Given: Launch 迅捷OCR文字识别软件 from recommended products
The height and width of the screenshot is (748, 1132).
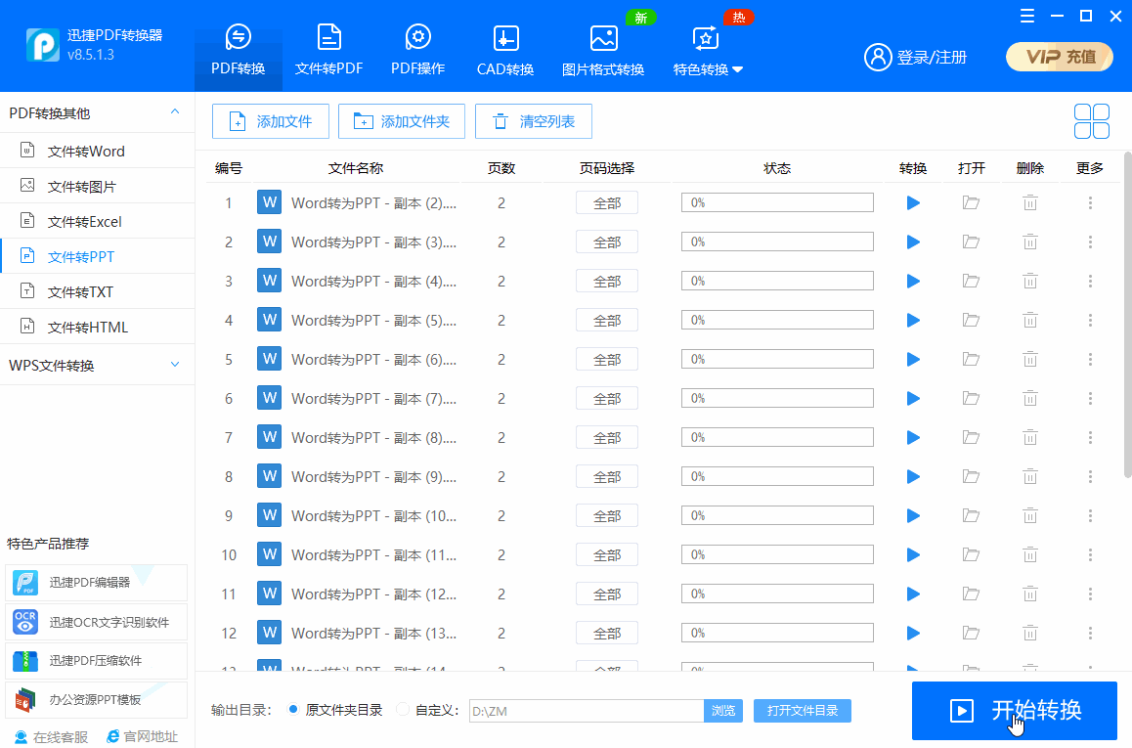Looking at the screenshot, I should coord(24,621).
